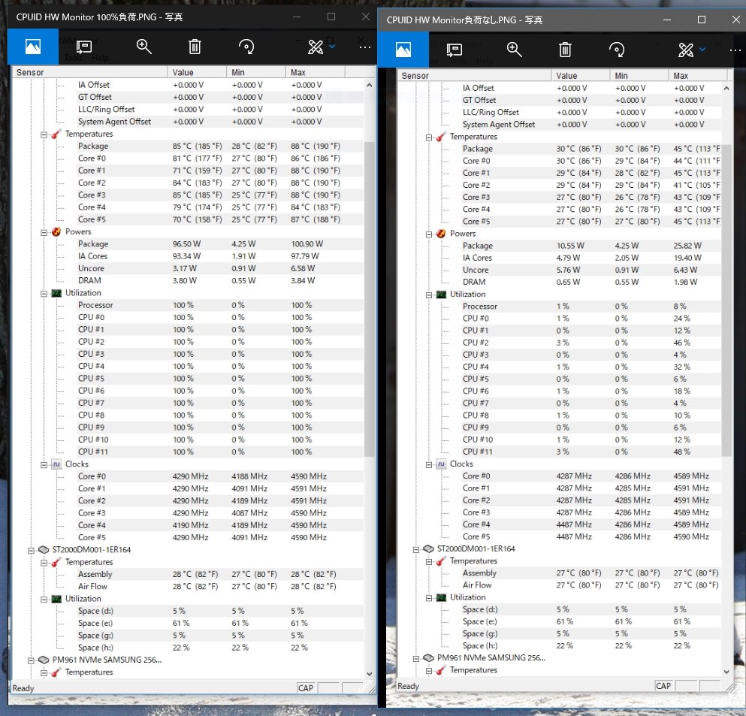Click scroll-down arrow of left monitor scrollbar
746x716 pixels.
[369, 674]
